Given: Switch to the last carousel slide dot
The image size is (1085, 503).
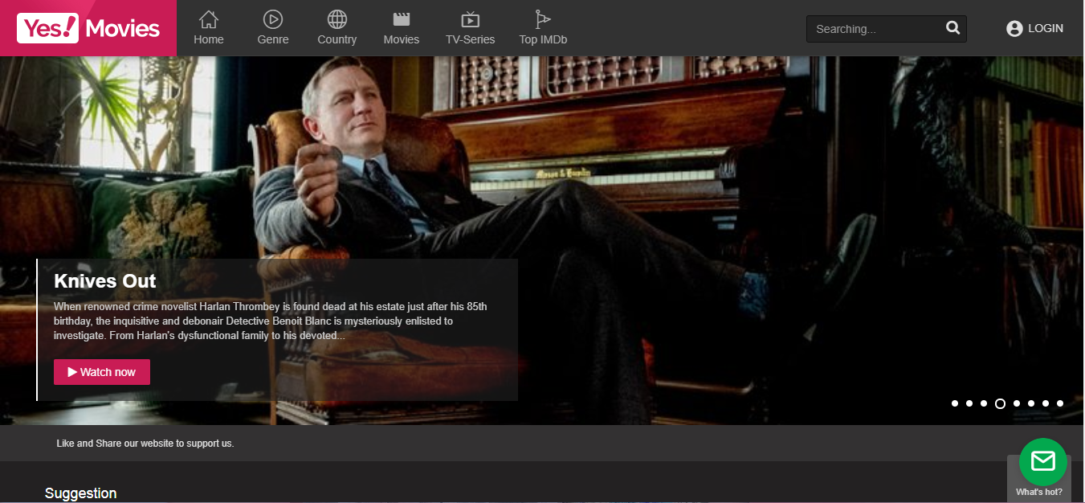Looking at the screenshot, I should pos(1060,403).
